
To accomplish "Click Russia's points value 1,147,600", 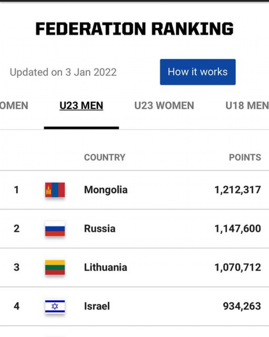I will (x=237, y=228).
